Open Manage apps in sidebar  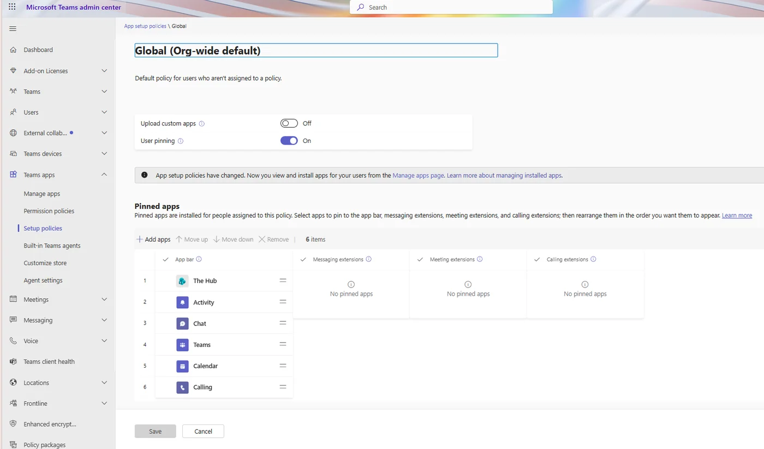42,194
